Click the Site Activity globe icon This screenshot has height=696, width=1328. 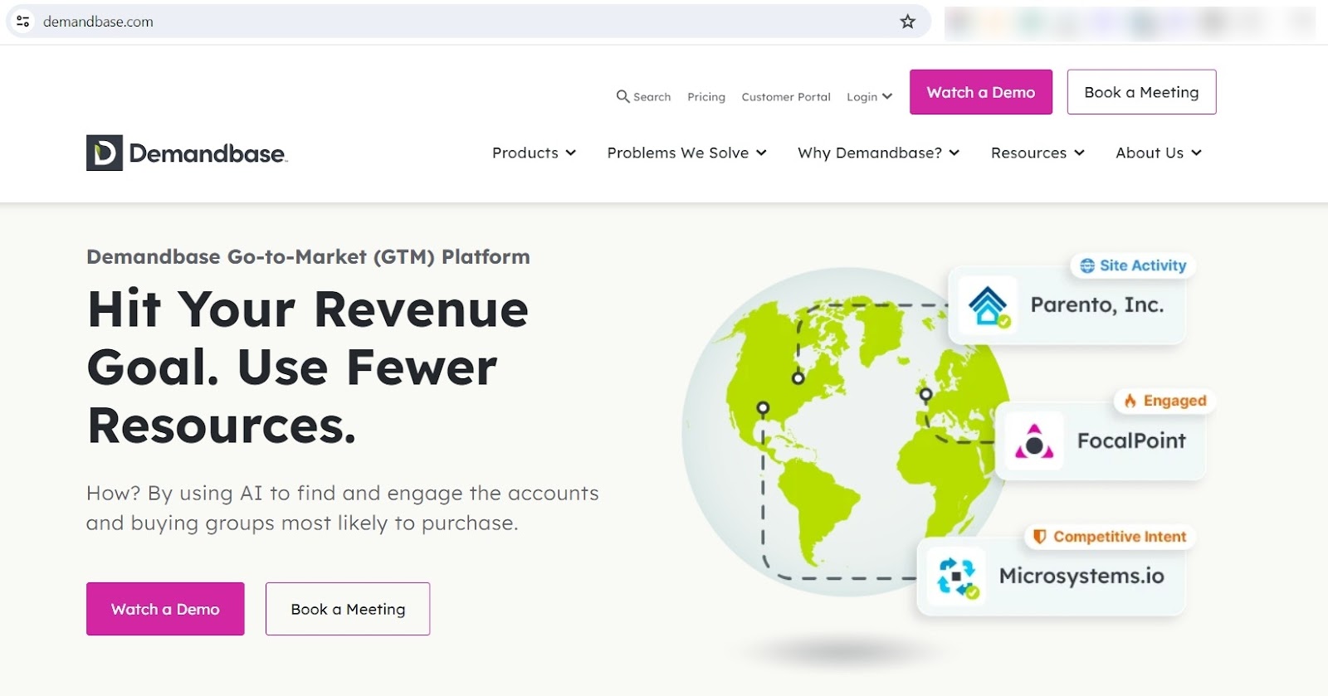[1087, 265]
